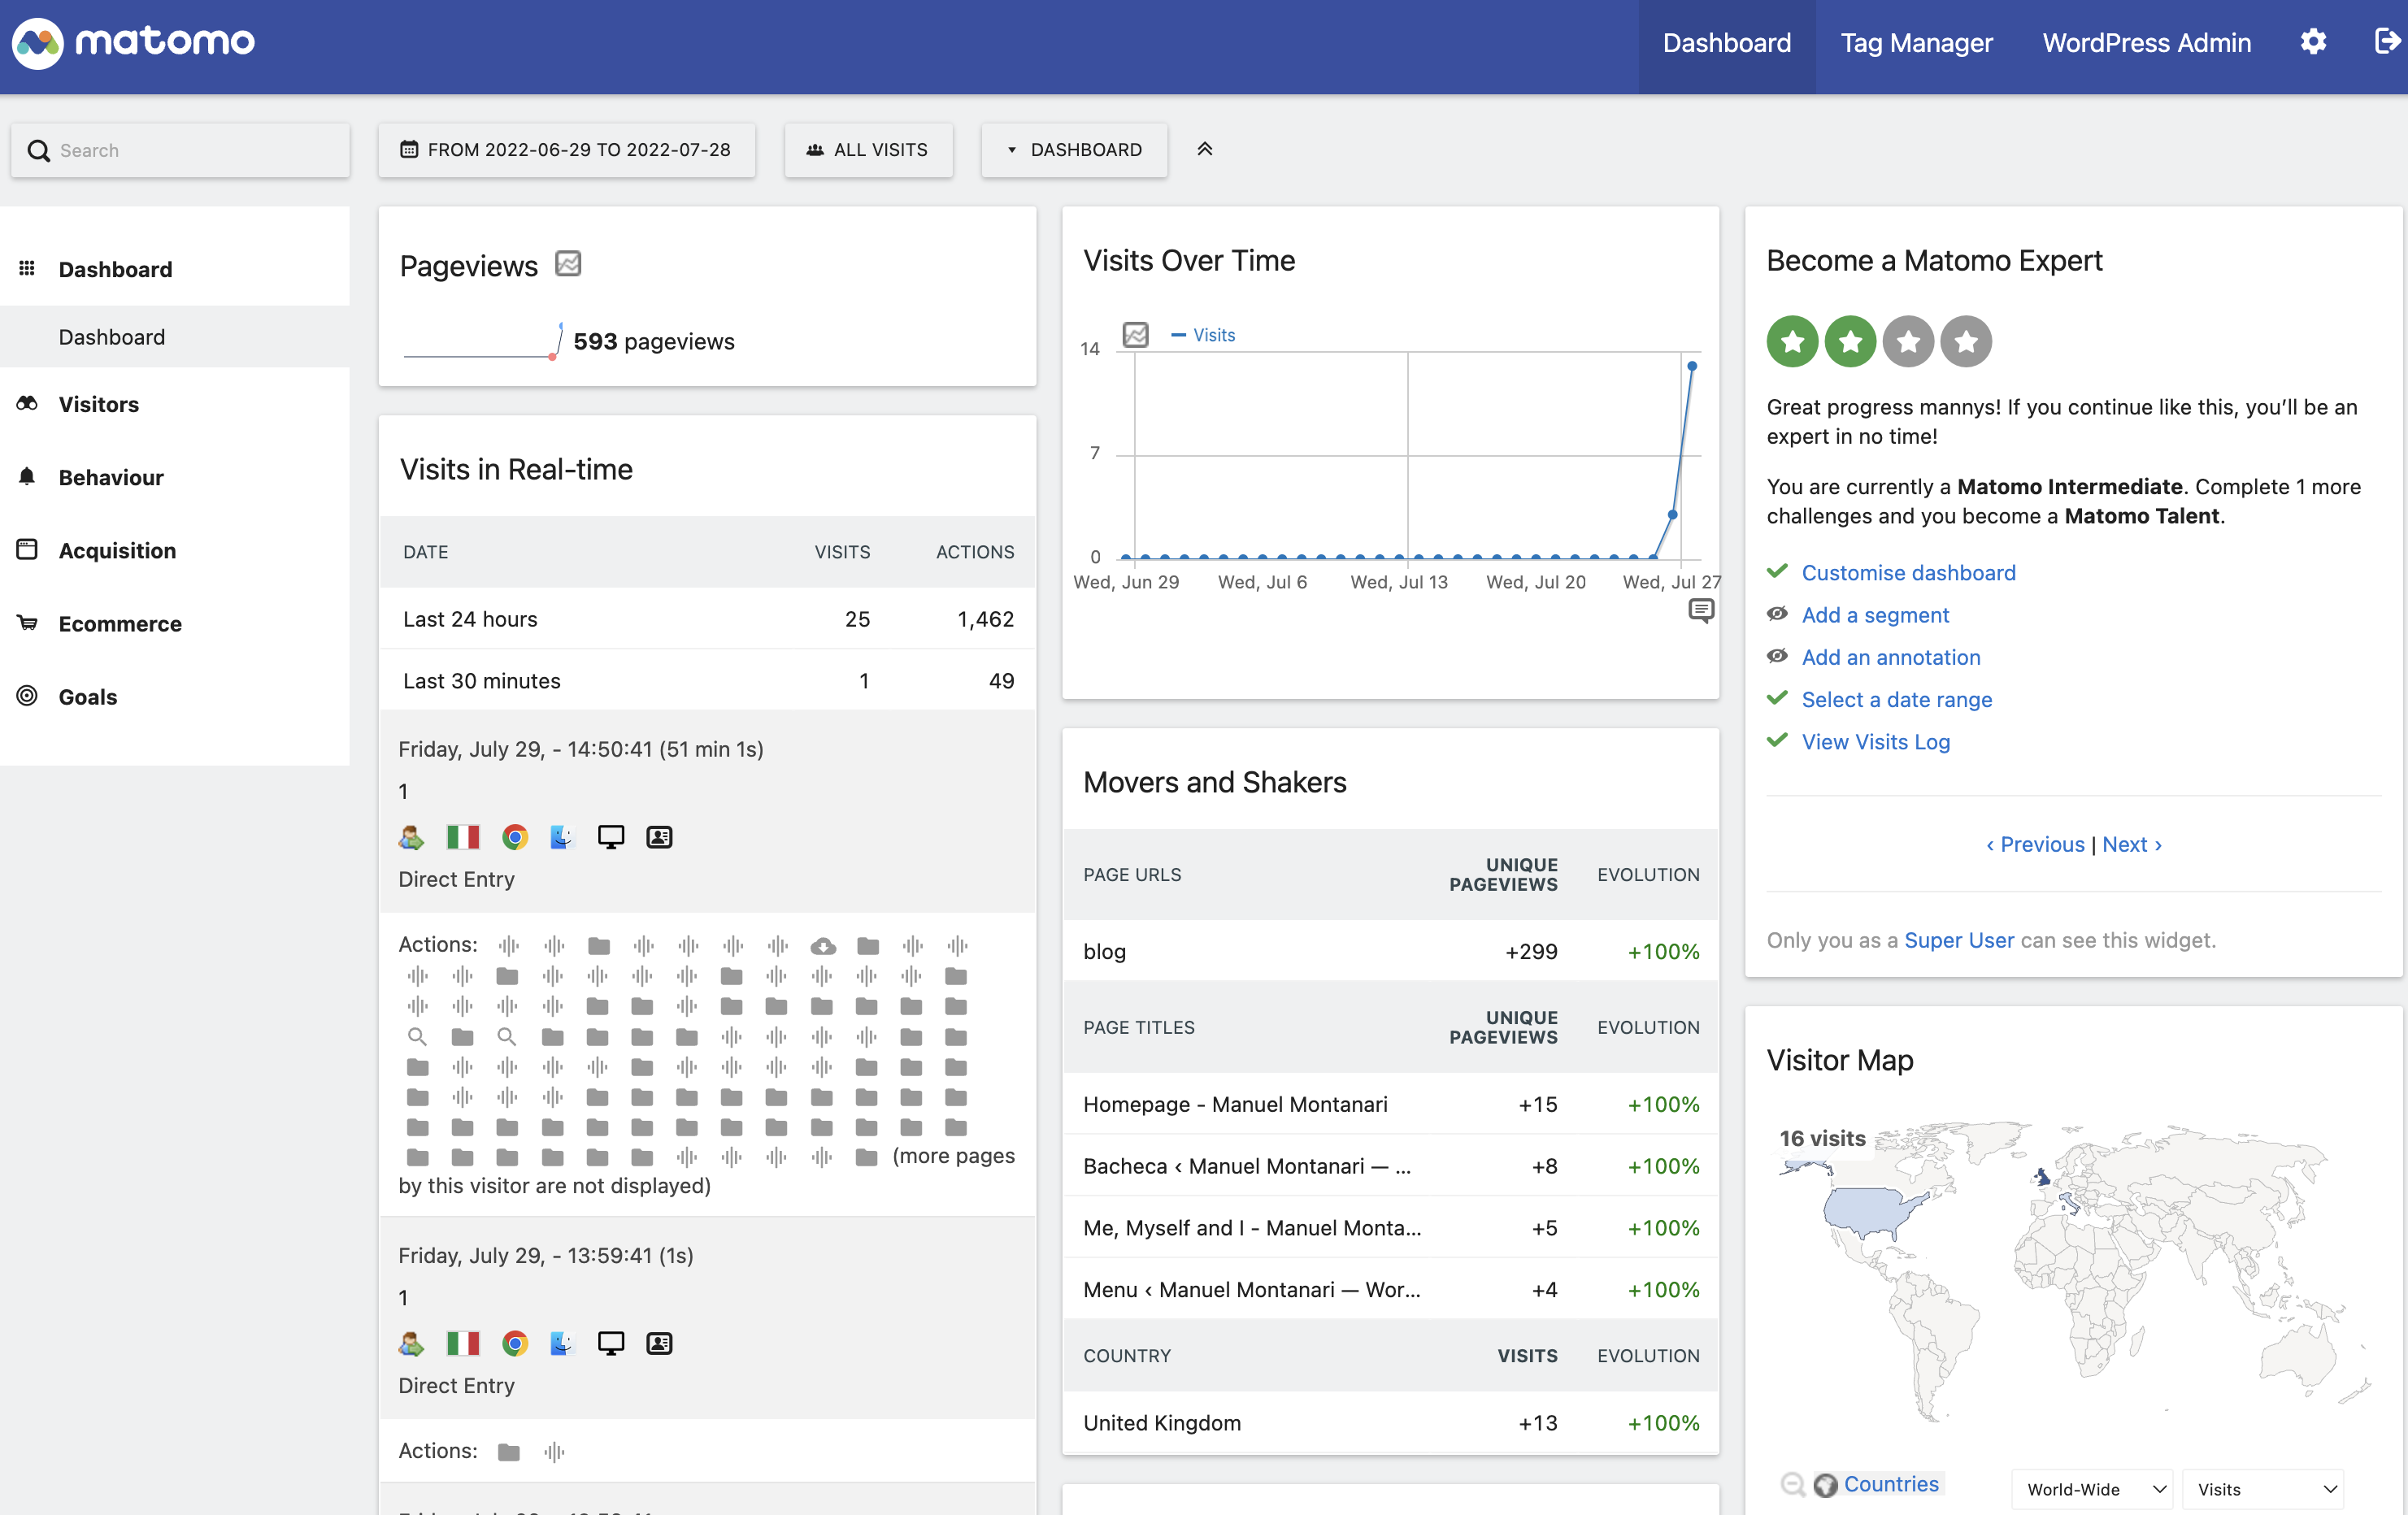Go to Tag Manager
This screenshot has width=2408, height=1515.
(1916, 43)
